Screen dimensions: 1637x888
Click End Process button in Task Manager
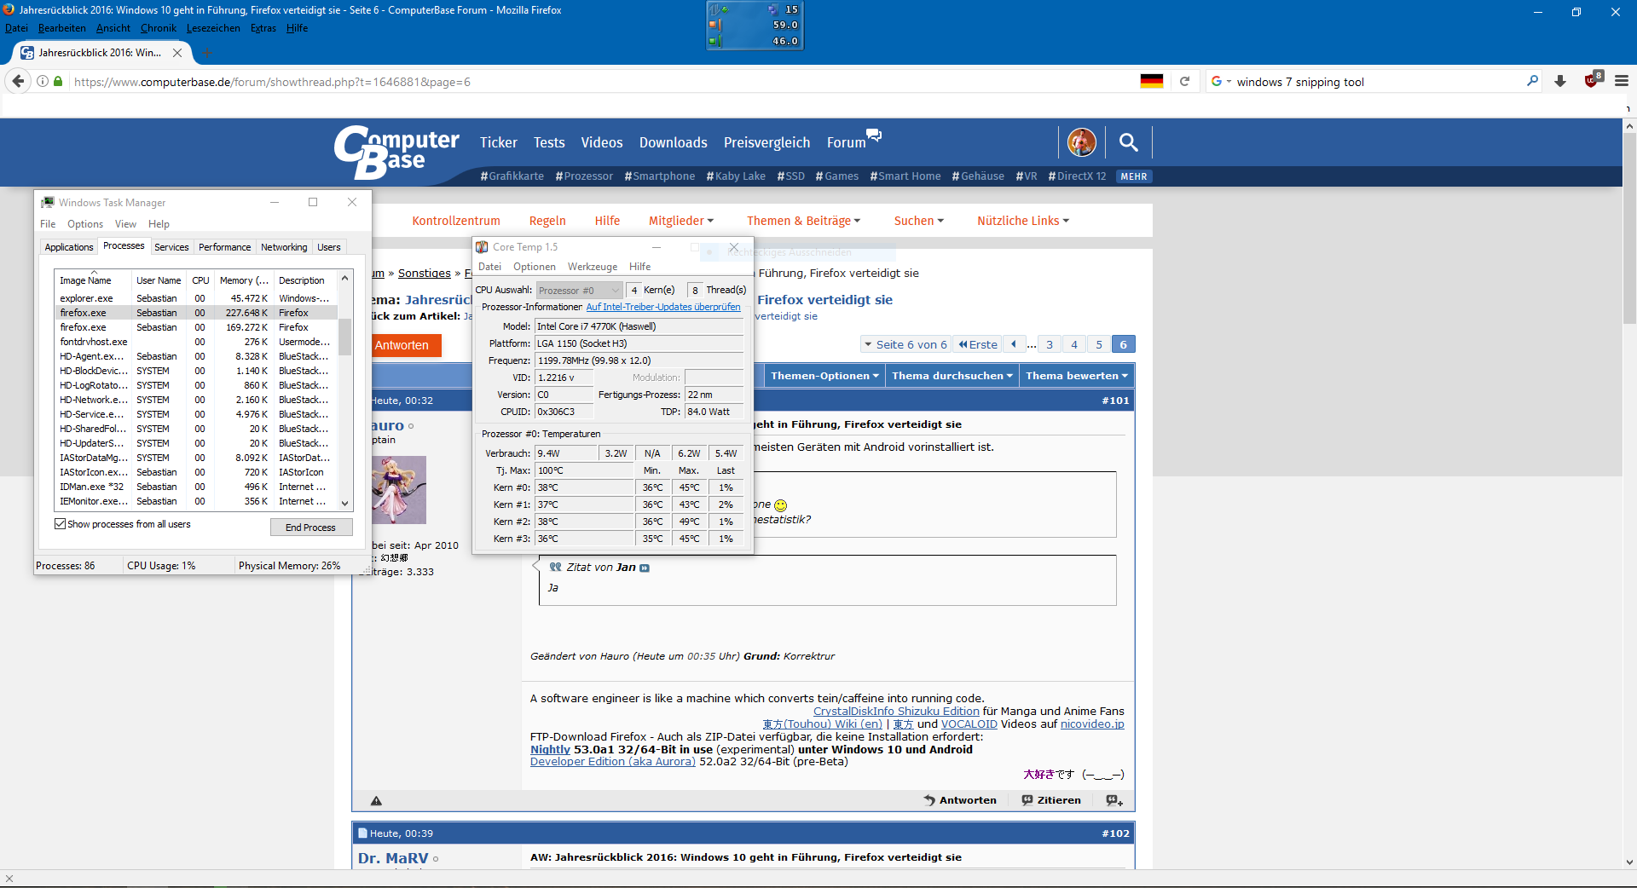[310, 528]
